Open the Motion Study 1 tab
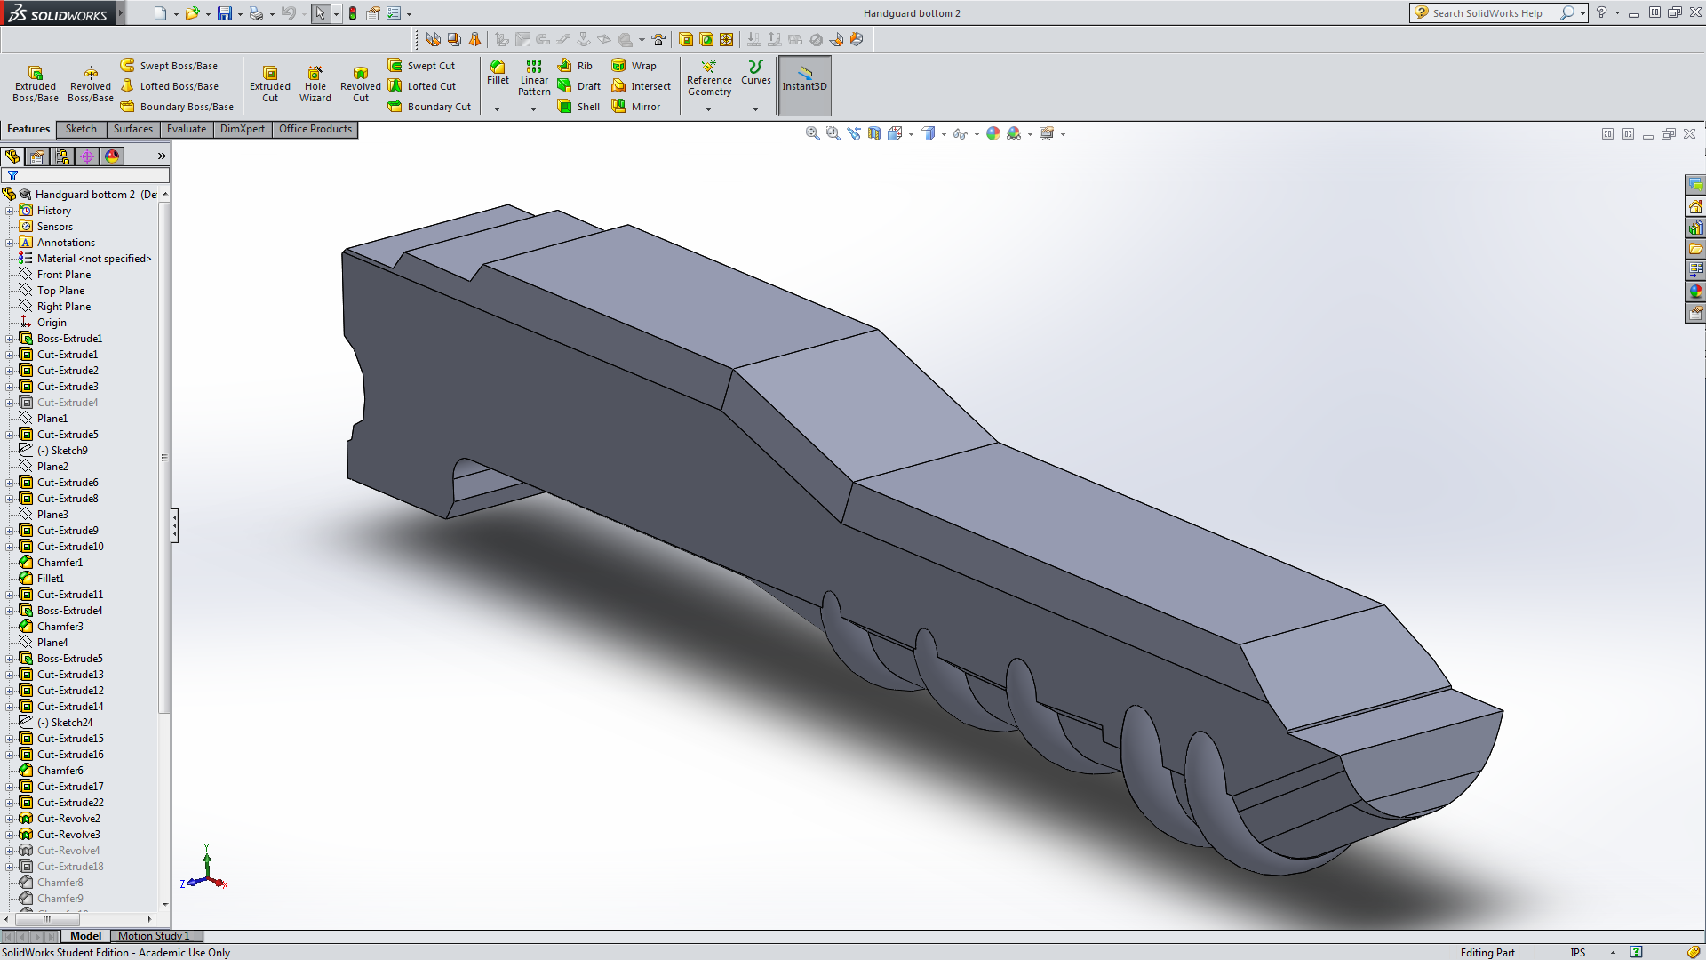 coord(154,936)
